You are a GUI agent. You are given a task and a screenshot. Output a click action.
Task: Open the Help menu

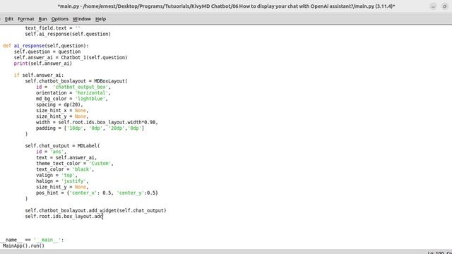point(100,19)
